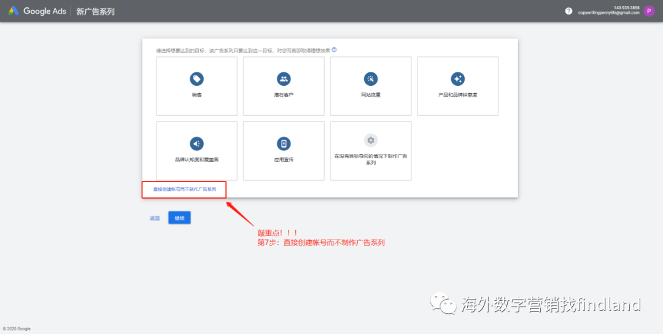This screenshot has width=663, height=334.
Task: Click the 新广告系列 header title
Action: coord(95,12)
